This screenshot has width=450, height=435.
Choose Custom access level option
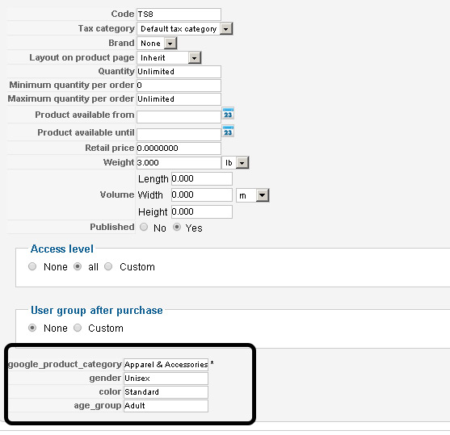click(108, 266)
